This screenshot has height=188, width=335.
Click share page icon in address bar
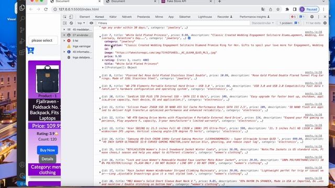click(271, 9)
